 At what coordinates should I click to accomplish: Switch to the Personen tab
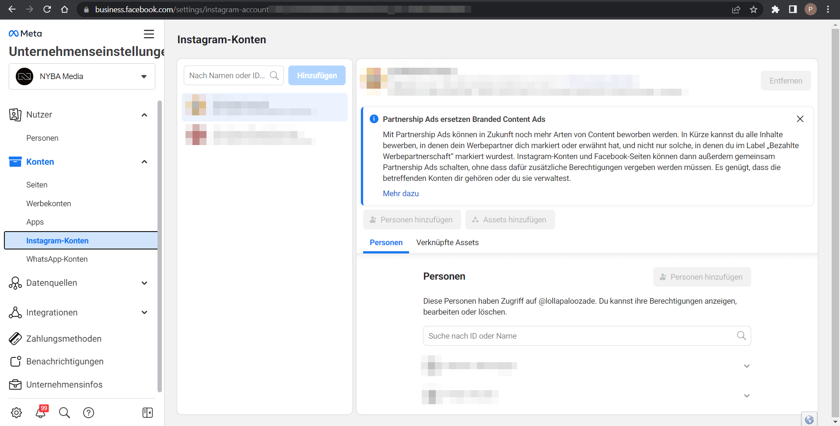point(386,242)
